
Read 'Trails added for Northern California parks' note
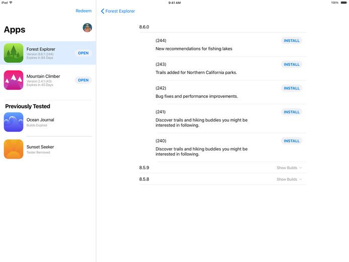click(196, 73)
